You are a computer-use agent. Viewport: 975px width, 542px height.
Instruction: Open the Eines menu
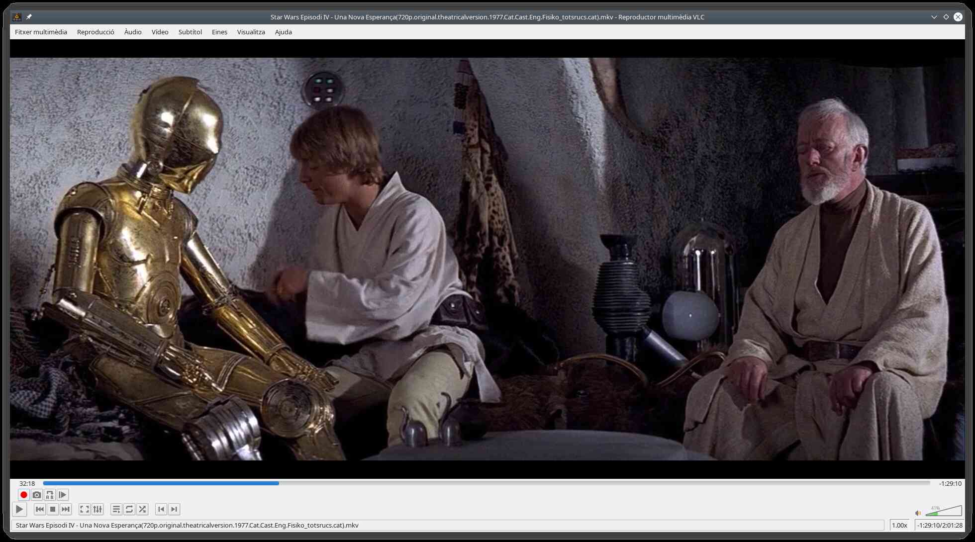[219, 32]
